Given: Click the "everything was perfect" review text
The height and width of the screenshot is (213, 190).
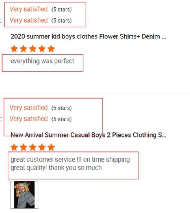Looking at the screenshot, I should point(42,61).
